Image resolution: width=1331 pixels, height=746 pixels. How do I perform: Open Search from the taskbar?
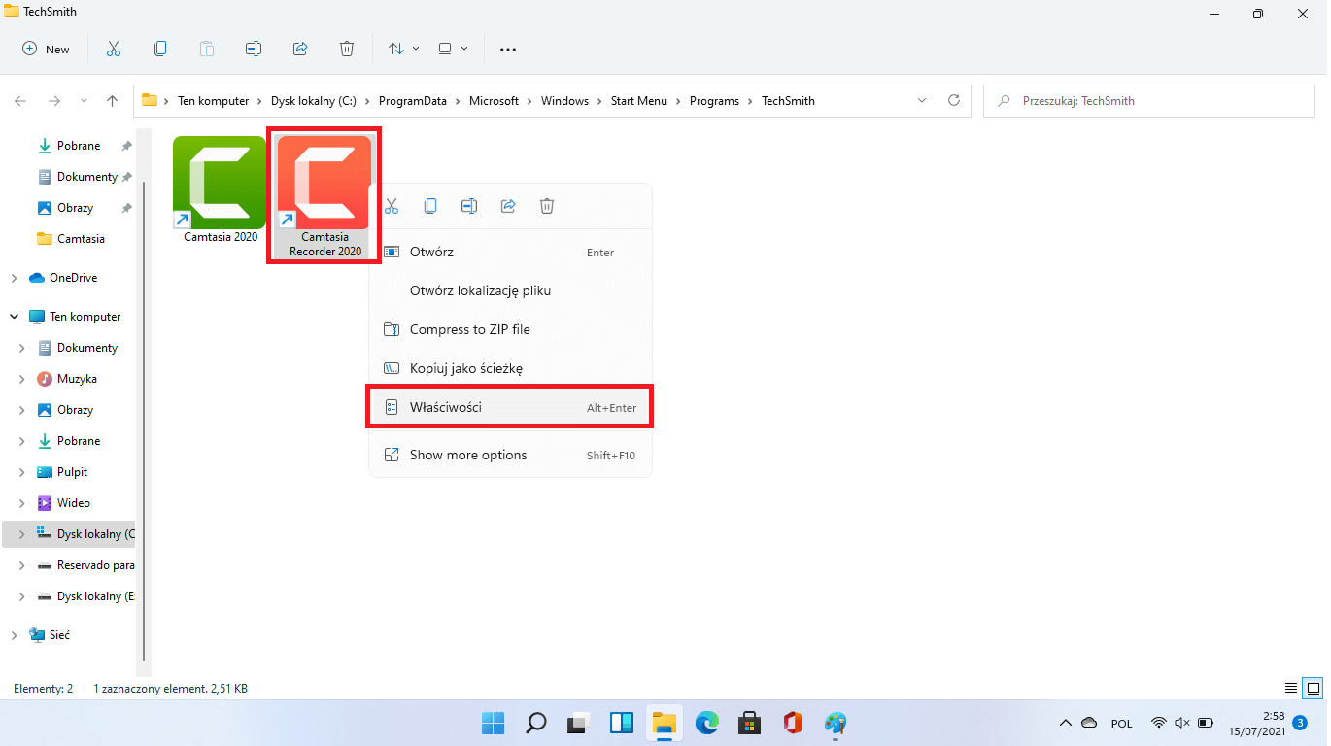tap(535, 723)
